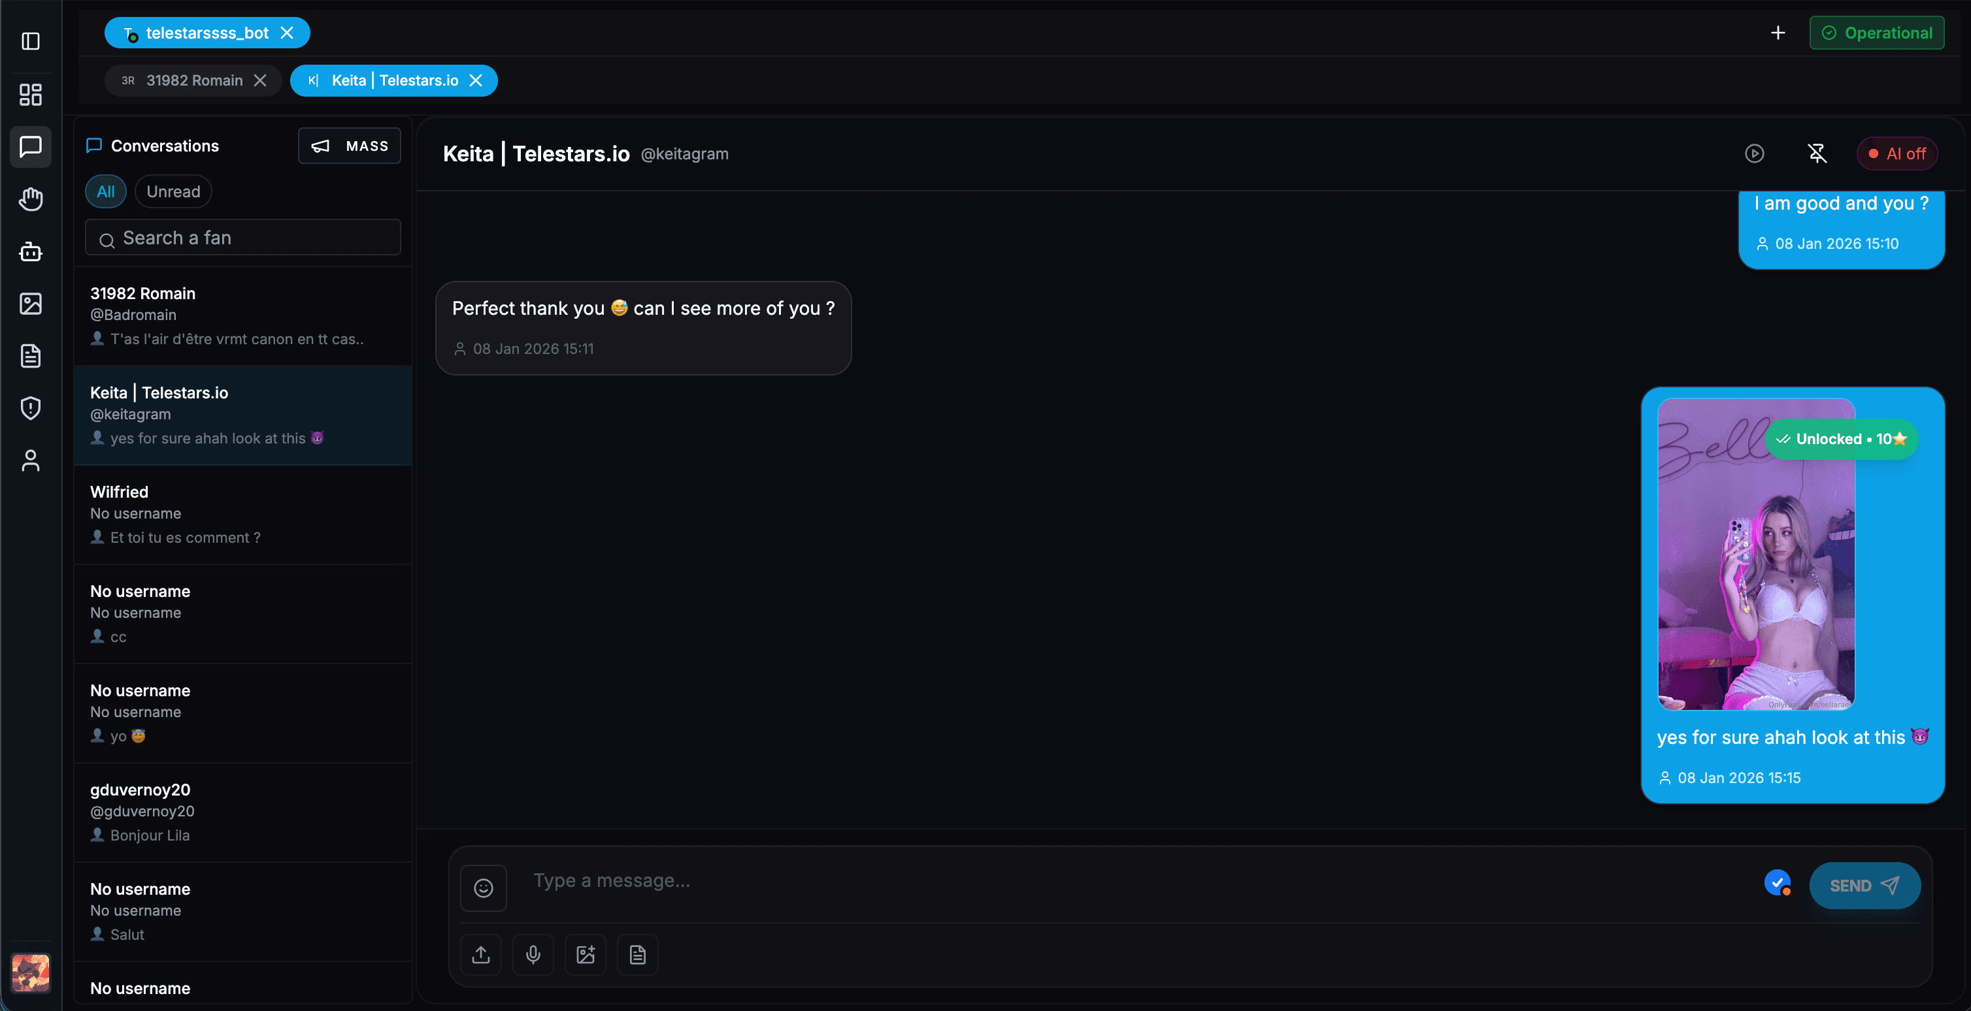The image size is (1971, 1011).
Task: Collapse the sidebar with the panel icon
Action: click(30, 42)
